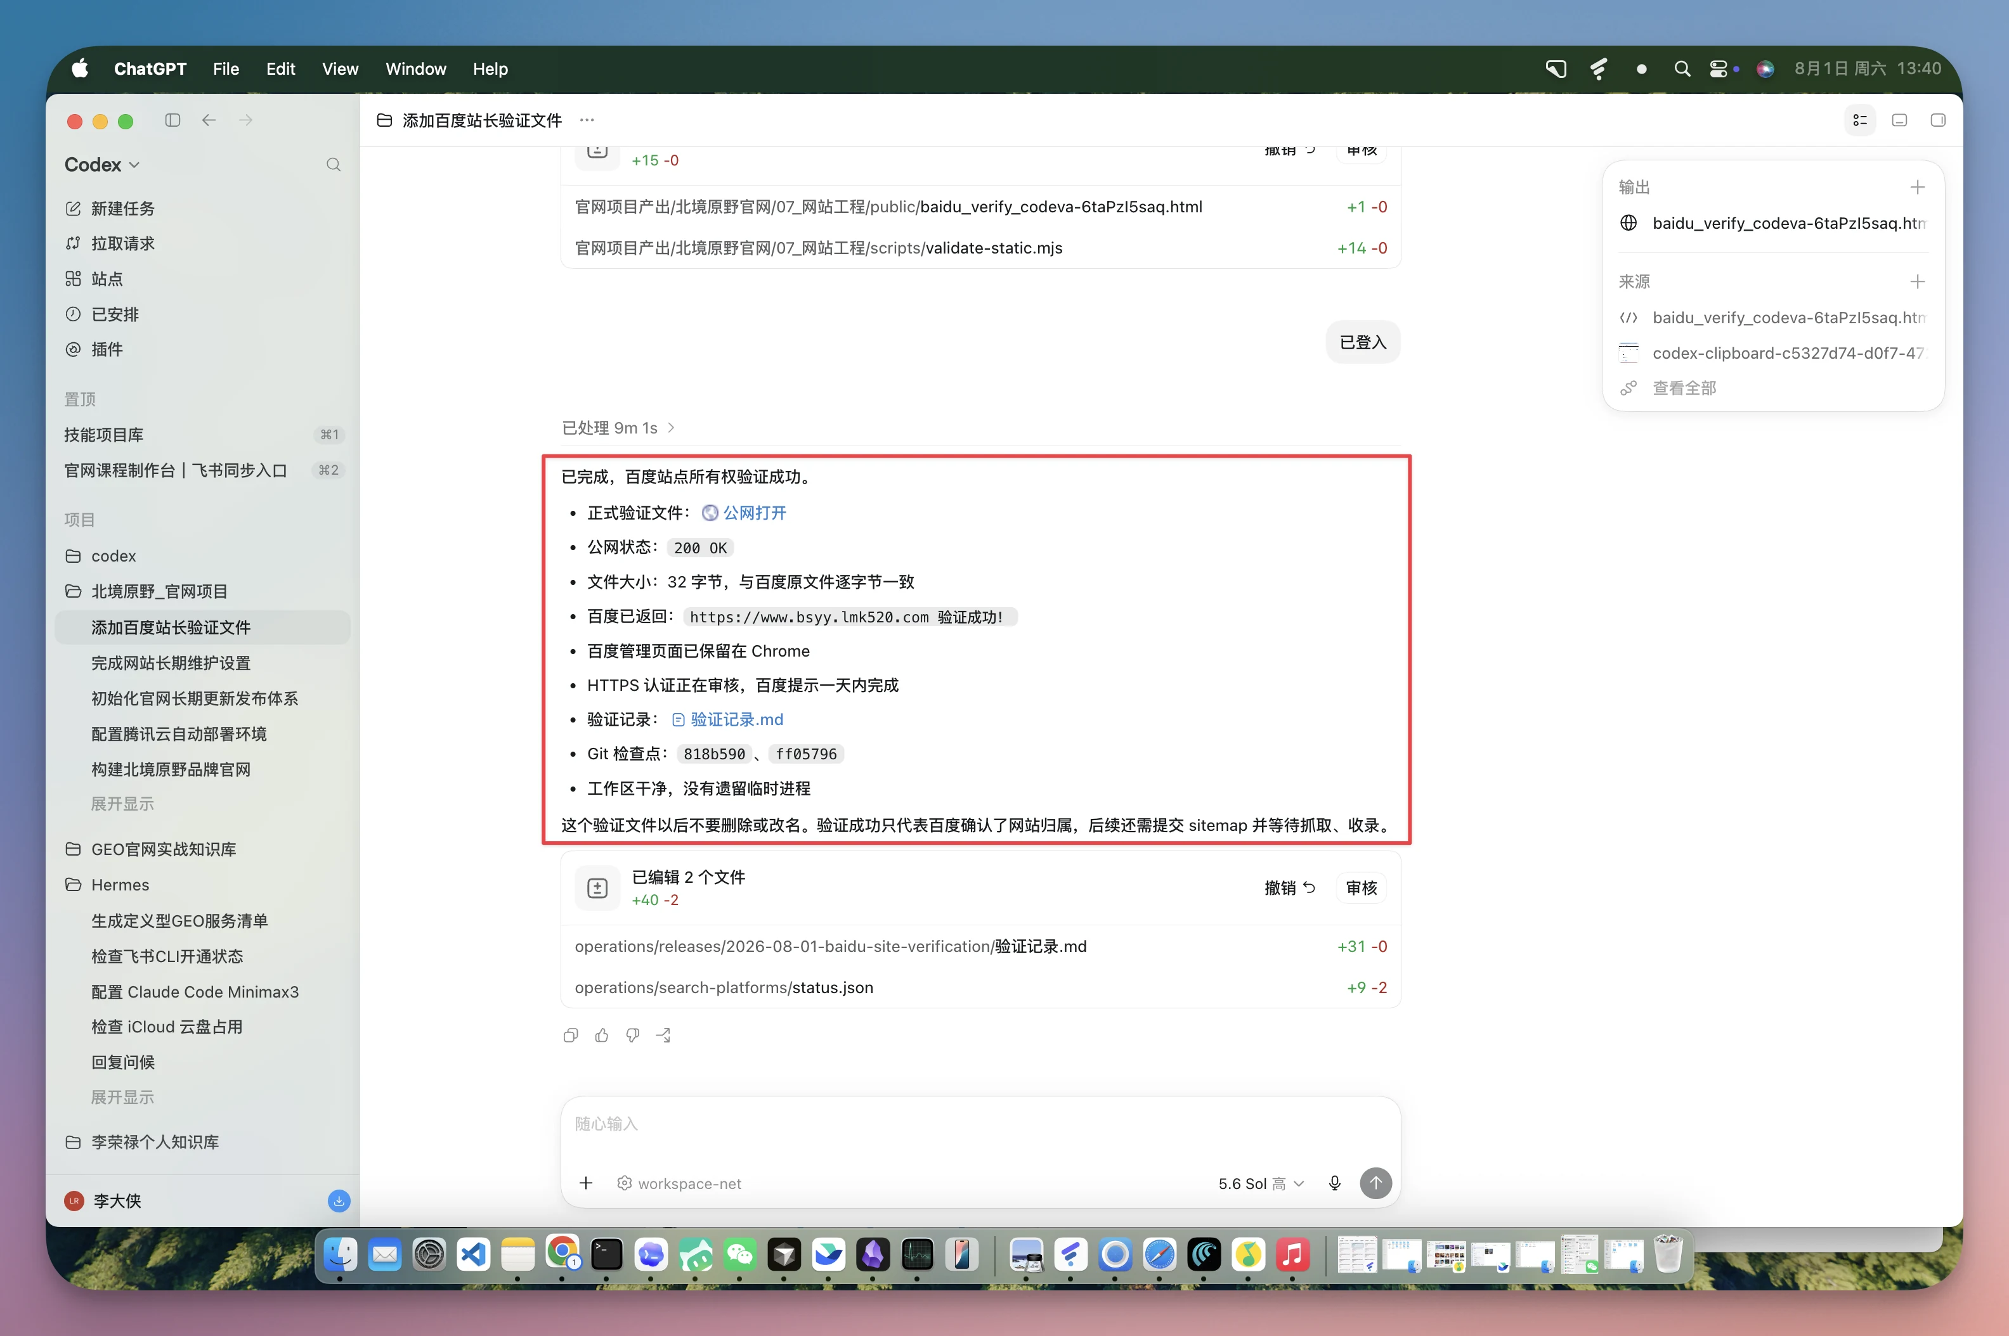Open the workspace-net environment selector
Viewport: 2009px width, 1336px height.
679,1183
